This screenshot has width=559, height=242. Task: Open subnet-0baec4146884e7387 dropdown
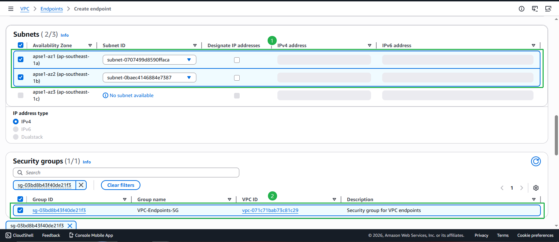150,78
